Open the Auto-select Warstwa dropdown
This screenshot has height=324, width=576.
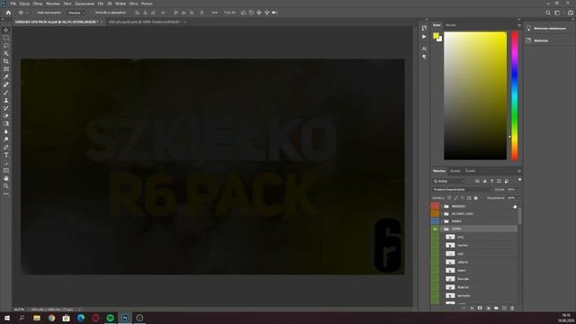(76, 13)
